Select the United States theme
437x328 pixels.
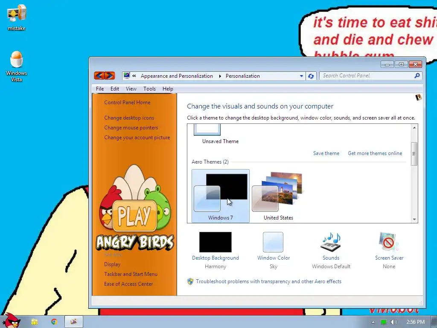(x=278, y=196)
